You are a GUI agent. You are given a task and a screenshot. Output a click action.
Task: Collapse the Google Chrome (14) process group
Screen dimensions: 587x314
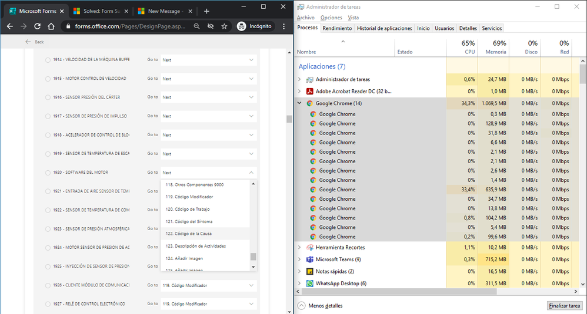[x=299, y=103]
